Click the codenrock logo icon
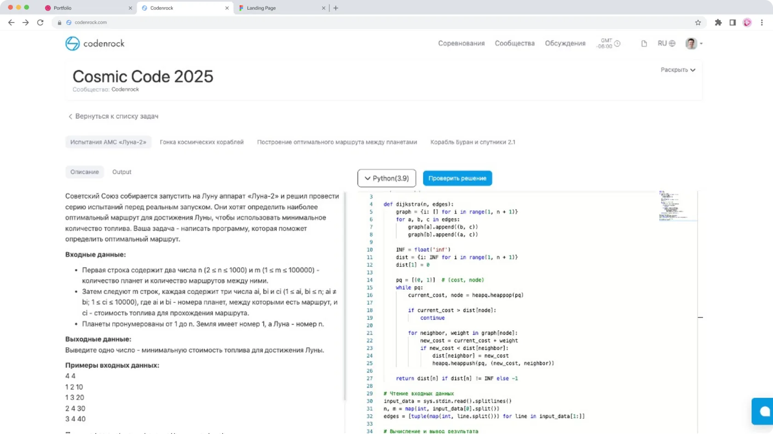 click(73, 44)
